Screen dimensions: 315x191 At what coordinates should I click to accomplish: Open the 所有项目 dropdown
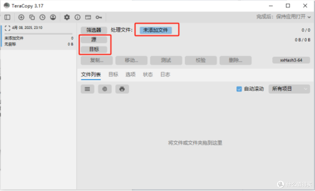(x=289, y=89)
